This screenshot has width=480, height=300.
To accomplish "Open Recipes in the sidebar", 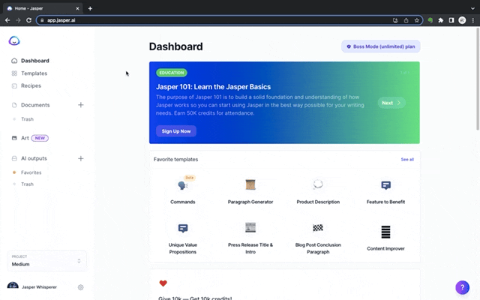I will tap(31, 85).
